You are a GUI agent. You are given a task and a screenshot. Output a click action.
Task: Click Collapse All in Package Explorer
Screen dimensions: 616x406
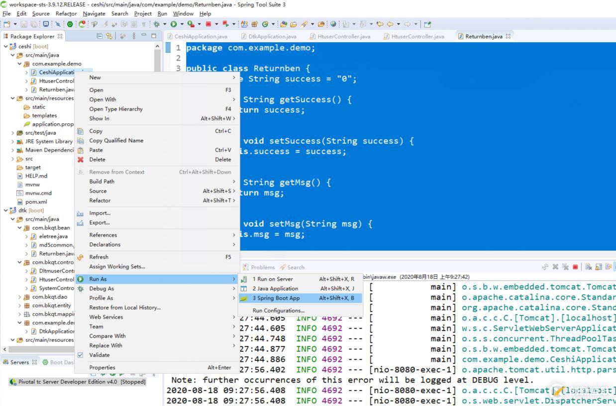tap(100, 36)
